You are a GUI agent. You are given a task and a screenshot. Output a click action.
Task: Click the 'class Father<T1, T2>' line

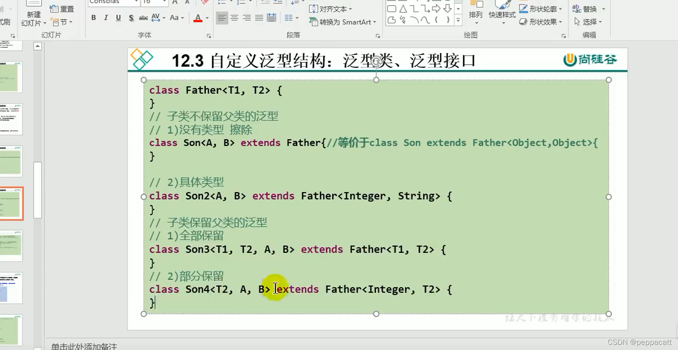(216, 90)
